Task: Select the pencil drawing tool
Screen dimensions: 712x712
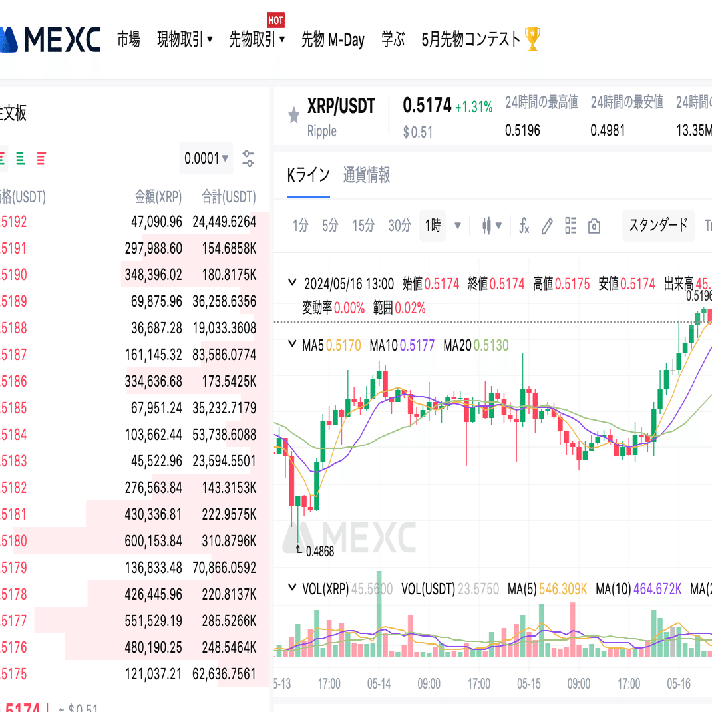Action: tap(546, 225)
